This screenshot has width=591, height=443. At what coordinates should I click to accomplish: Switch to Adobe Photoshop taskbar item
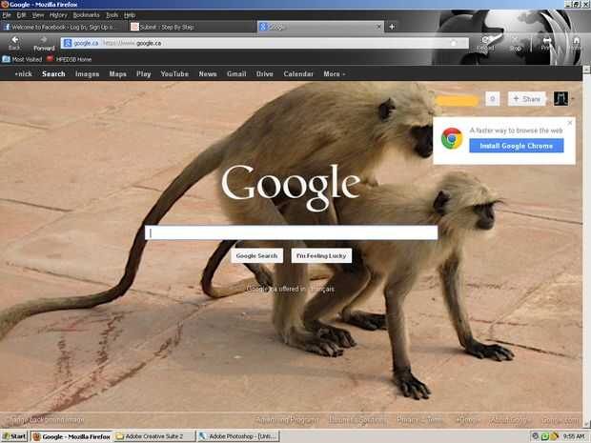(238, 436)
